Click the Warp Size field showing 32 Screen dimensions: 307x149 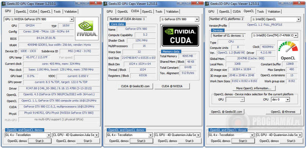[139, 52]
